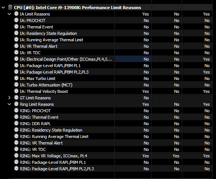
Task: Click the icon beside RING: PROCHOT
Action: pyautogui.click(x=16, y=111)
